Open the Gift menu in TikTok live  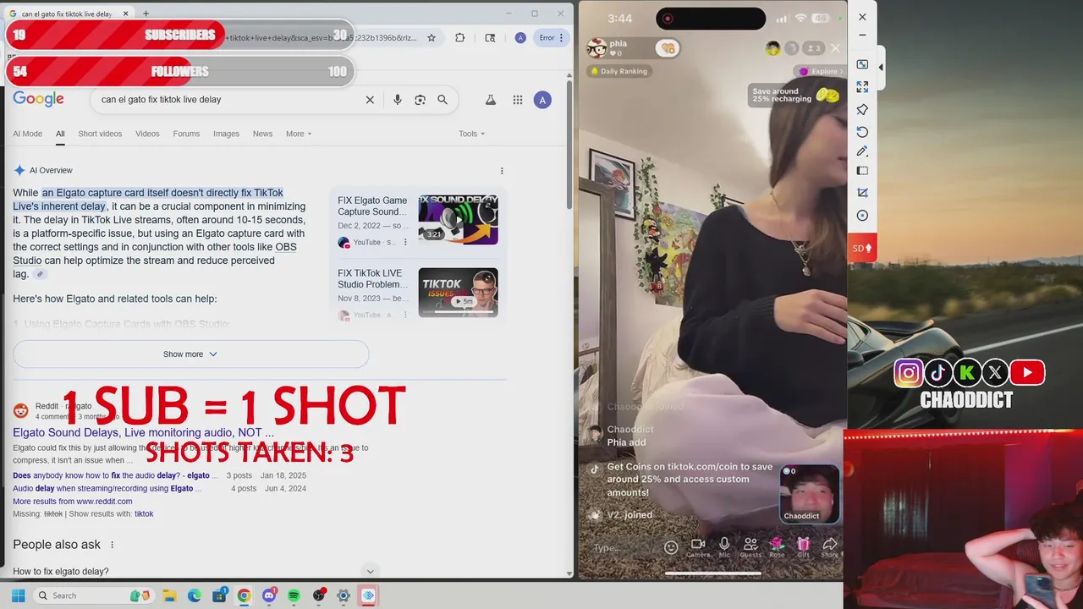click(803, 547)
